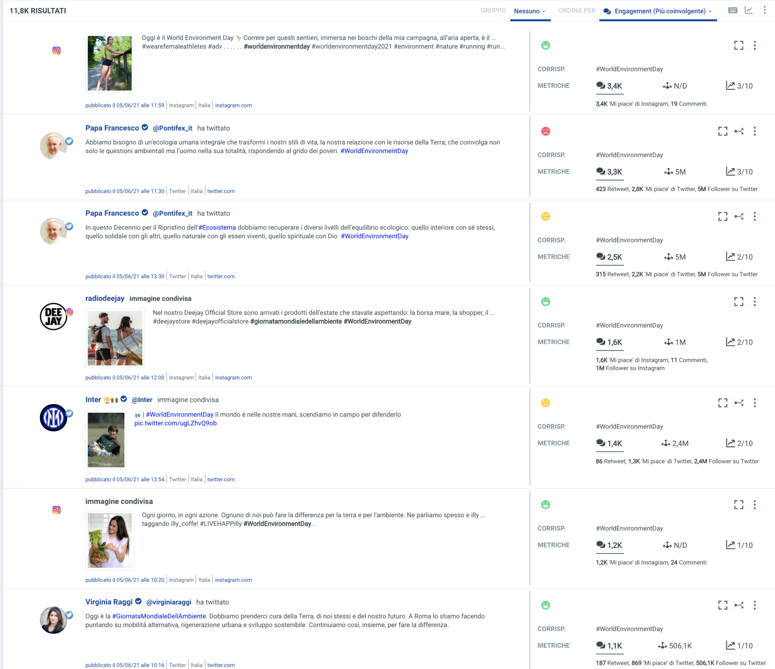Share the Pontifex_it 11:30 tweet
This screenshot has width=775, height=669.
point(739,131)
